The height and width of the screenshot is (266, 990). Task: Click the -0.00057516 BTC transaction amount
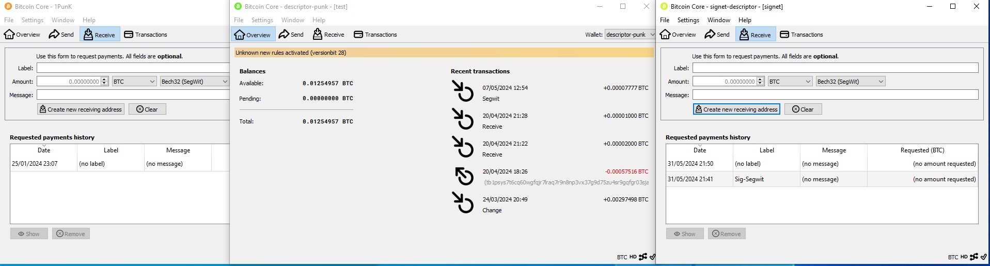tap(626, 171)
